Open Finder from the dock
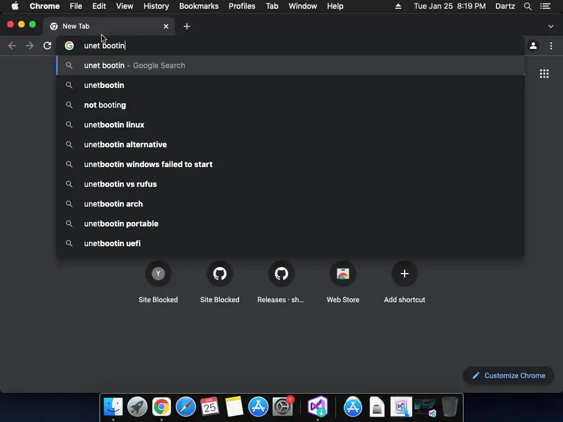The width and height of the screenshot is (563, 422). (x=113, y=407)
